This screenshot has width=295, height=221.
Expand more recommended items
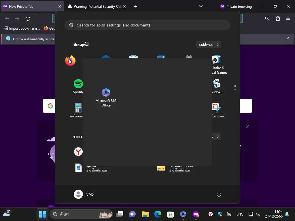pyautogui.click(x=217, y=137)
